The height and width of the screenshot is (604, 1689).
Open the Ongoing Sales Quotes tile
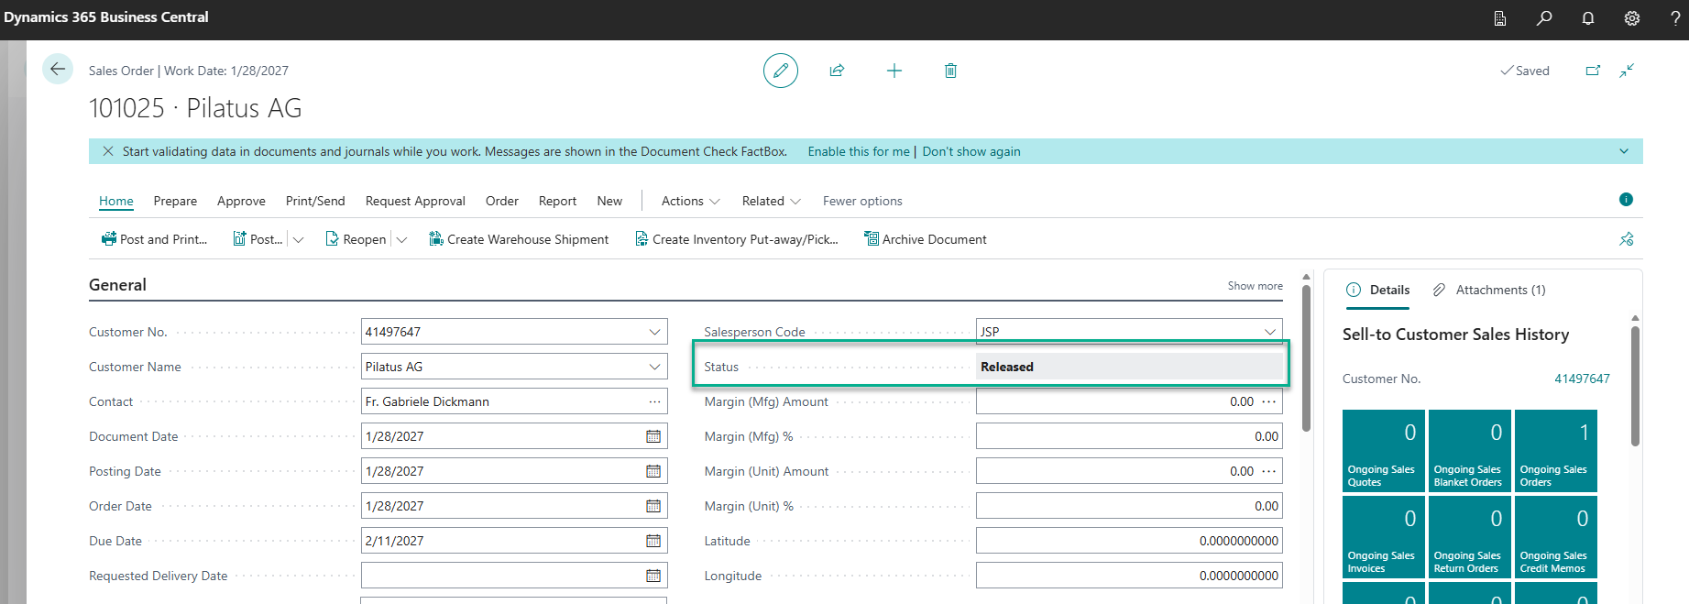1384,451
